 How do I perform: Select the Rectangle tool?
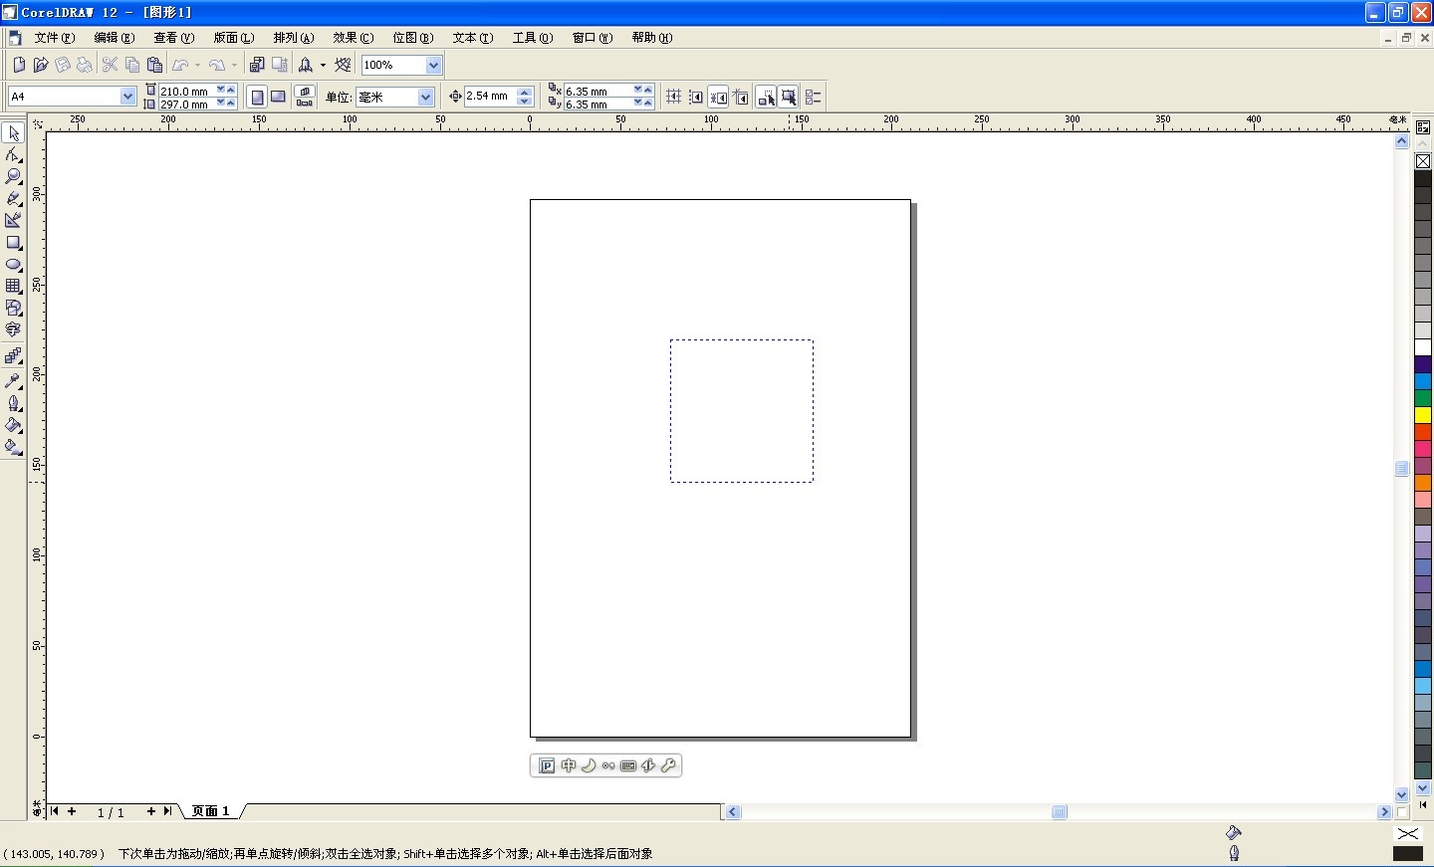tap(14, 244)
